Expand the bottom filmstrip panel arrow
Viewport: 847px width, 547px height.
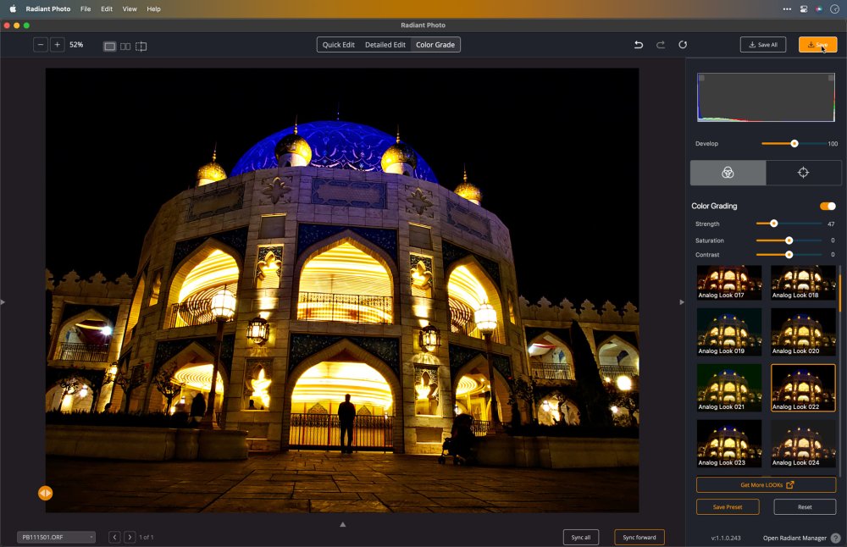click(343, 524)
